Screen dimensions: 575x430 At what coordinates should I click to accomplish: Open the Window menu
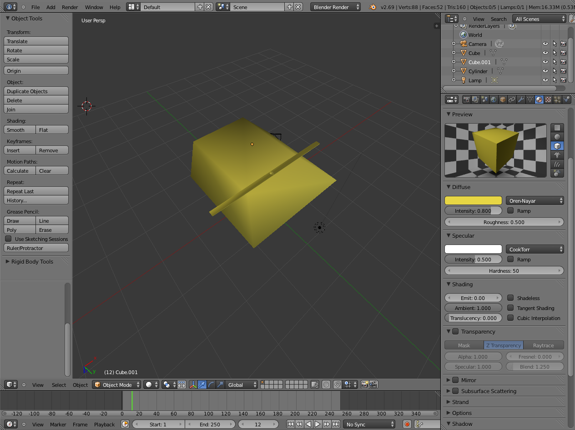click(94, 7)
